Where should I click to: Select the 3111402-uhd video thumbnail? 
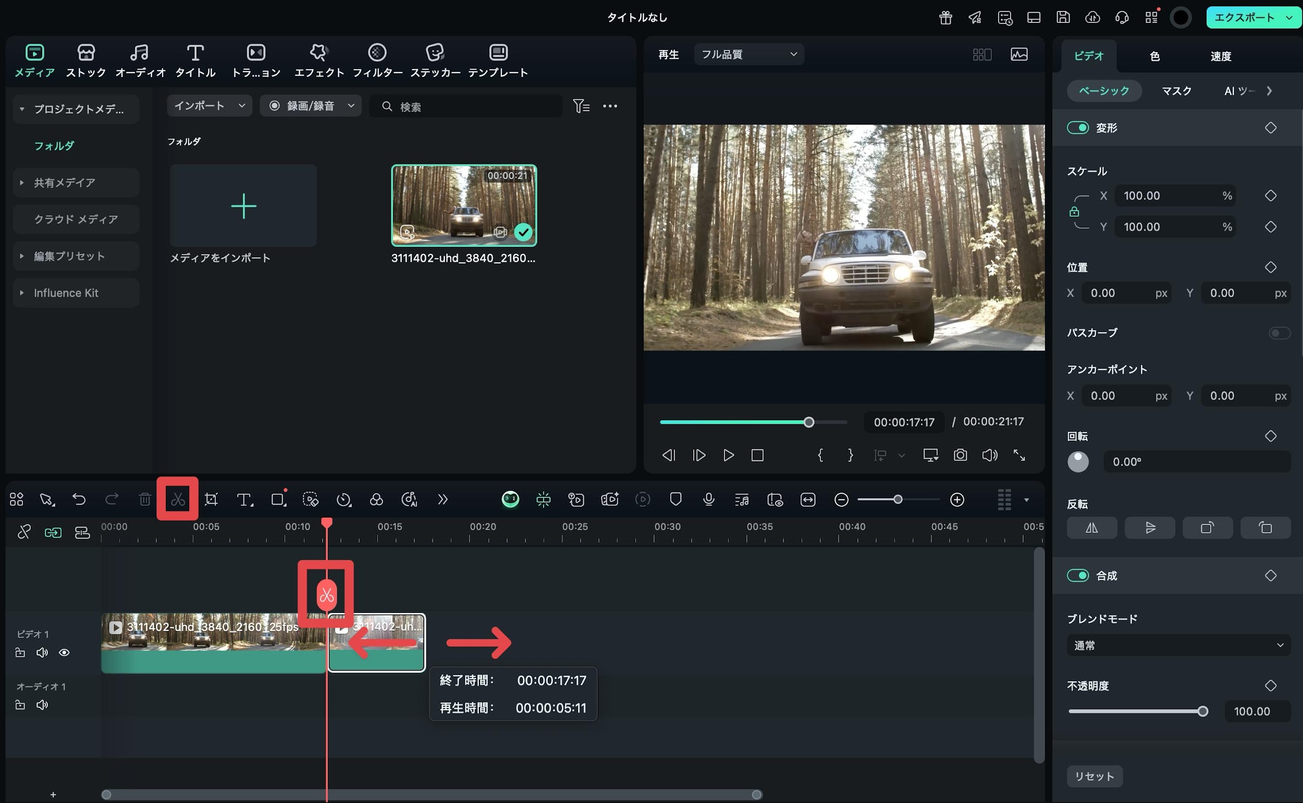[x=464, y=206]
